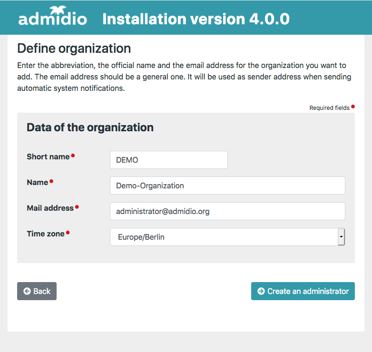Image resolution: width=372 pixels, height=352 pixels.
Task: Click the Time zone label
Action: point(45,234)
